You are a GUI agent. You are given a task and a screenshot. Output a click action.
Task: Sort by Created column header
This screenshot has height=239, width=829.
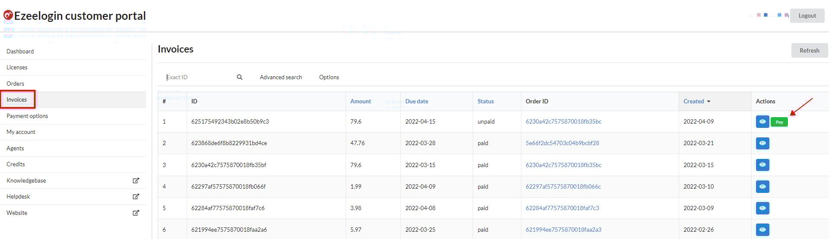[x=693, y=102]
